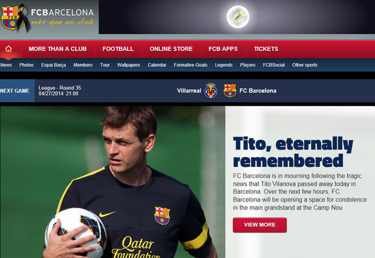Open the Wallpapers link
This screenshot has width=375, height=258.
coord(129,65)
